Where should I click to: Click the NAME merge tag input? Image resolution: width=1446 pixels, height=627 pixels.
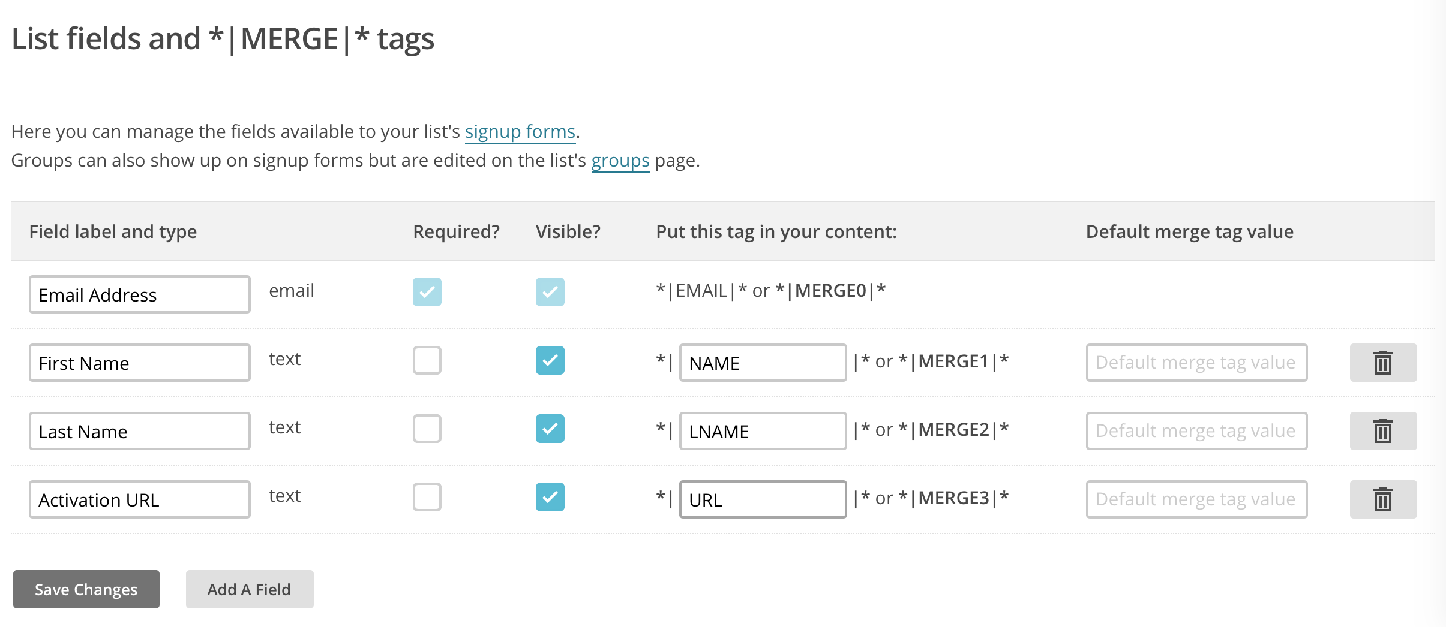point(763,363)
